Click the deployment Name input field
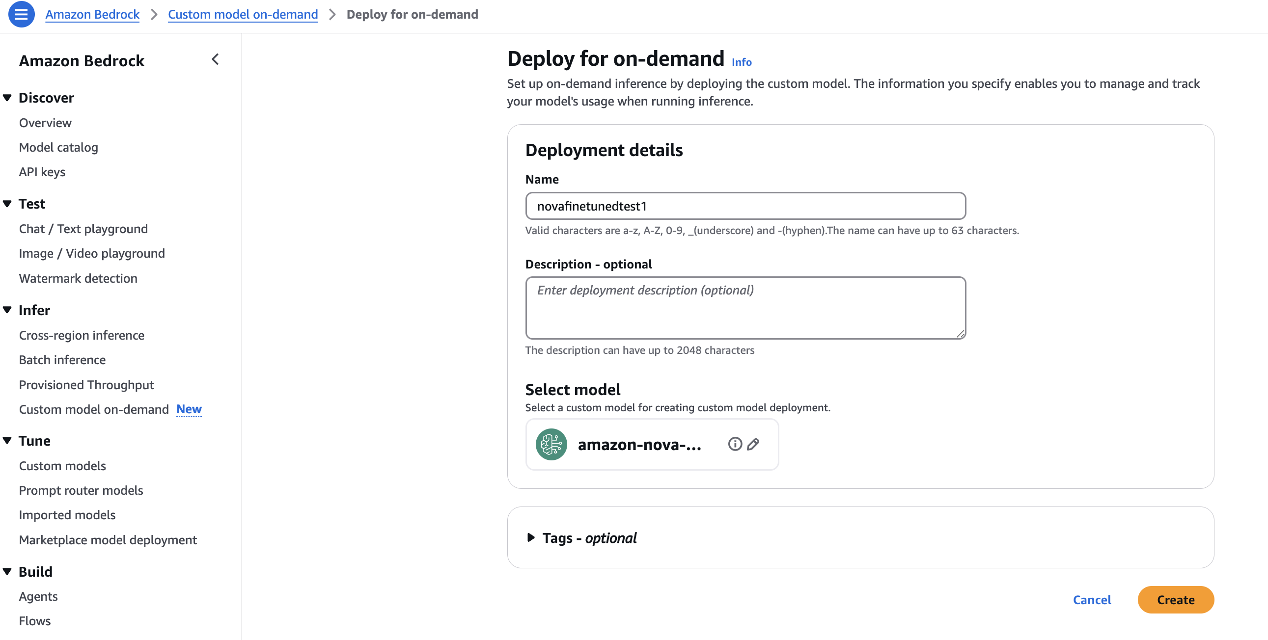This screenshot has width=1268, height=640. [745, 206]
